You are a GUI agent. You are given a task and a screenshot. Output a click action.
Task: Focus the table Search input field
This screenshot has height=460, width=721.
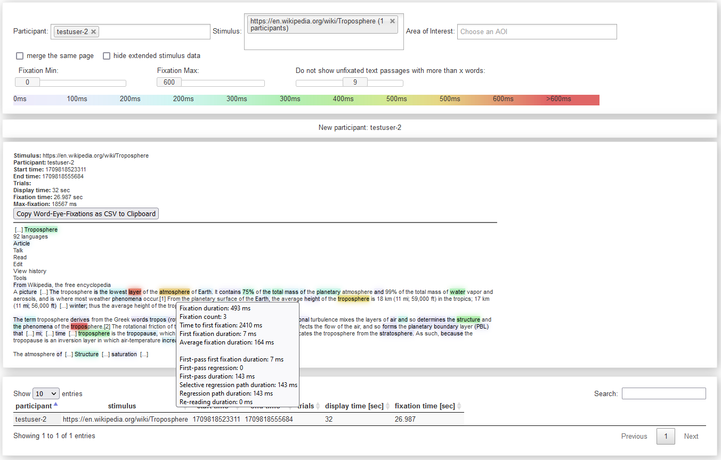click(663, 393)
